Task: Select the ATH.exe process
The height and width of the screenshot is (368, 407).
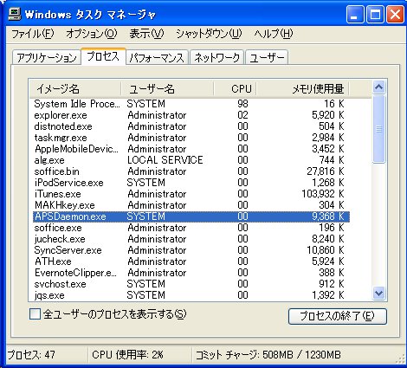Action: tap(191, 261)
